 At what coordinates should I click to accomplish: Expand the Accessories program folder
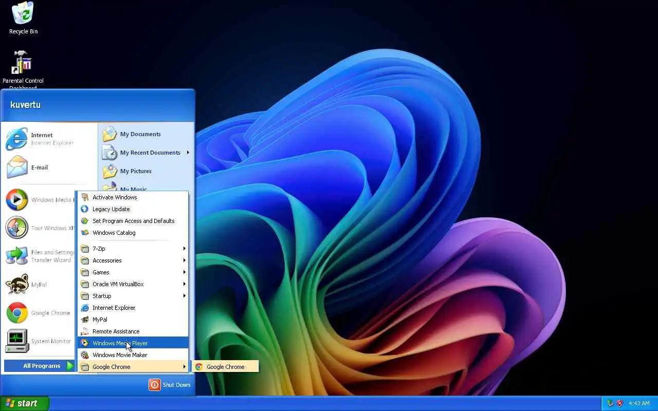point(133,260)
